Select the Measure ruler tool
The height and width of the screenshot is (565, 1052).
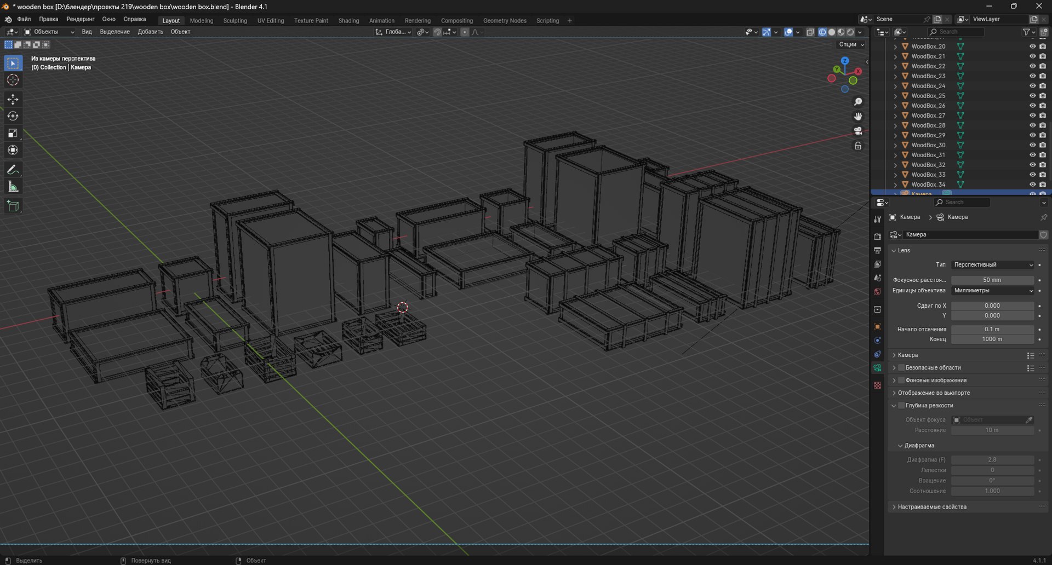(x=13, y=187)
